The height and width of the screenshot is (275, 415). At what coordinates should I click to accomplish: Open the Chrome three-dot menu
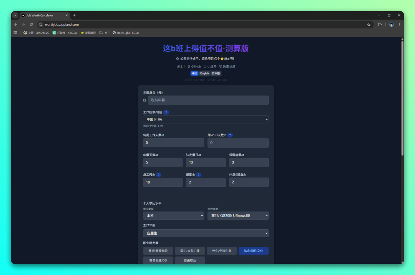point(399,25)
